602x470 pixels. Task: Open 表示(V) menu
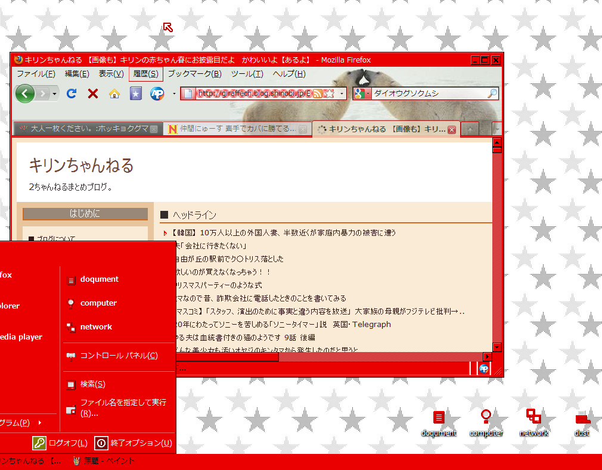[x=111, y=74]
